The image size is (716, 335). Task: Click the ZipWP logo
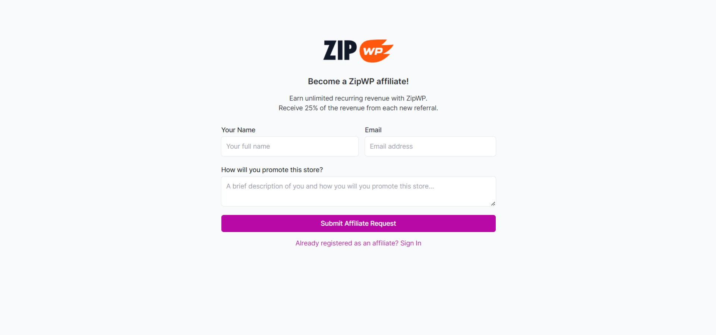click(x=357, y=51)
